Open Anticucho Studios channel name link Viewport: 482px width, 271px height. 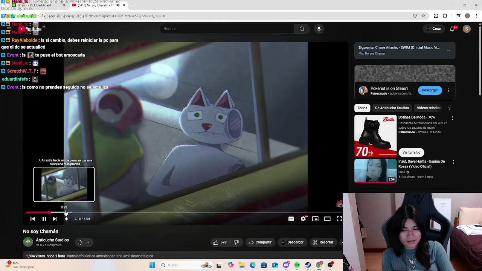click(52, 240)
